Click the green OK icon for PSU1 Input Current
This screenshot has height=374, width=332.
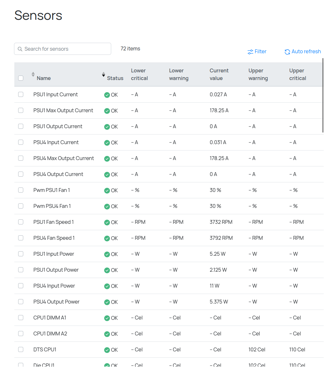(107, 95)
